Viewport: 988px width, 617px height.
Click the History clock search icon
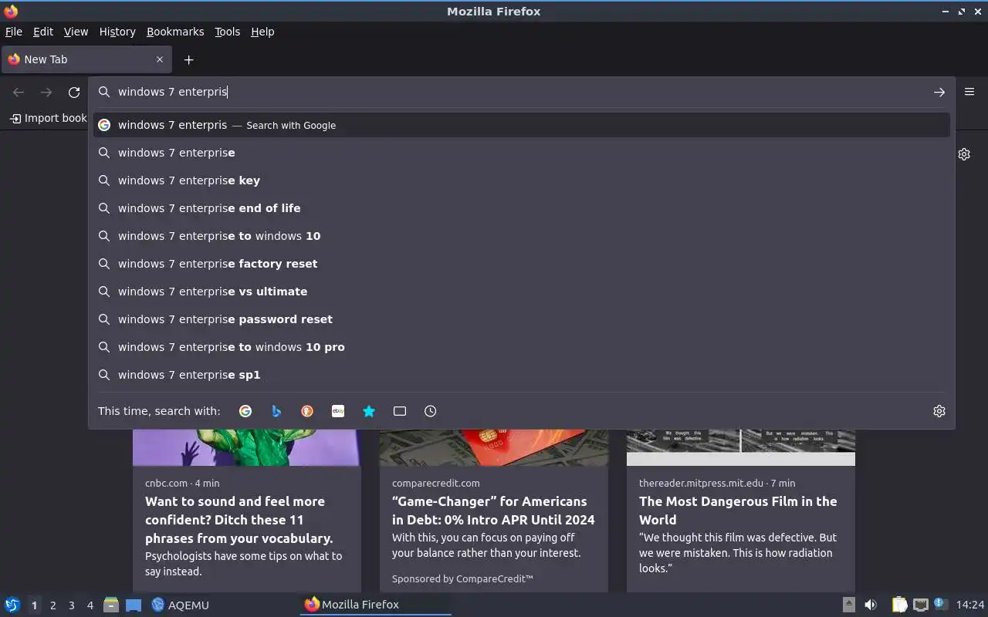(x=431, y=411)
